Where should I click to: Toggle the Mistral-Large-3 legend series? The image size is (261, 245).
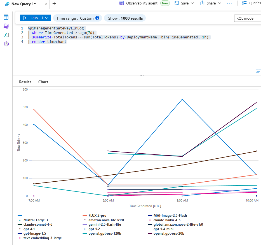[33, 220]
